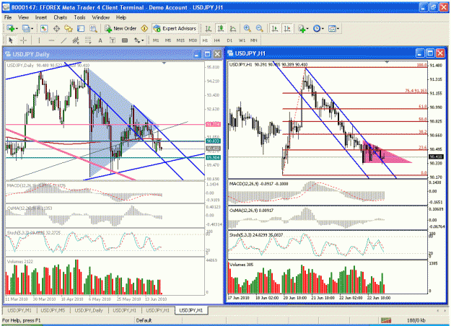Switch to line chart view
Image resolution: width=451 pixels, height=326 pixels.
click(x=233, y=28)
